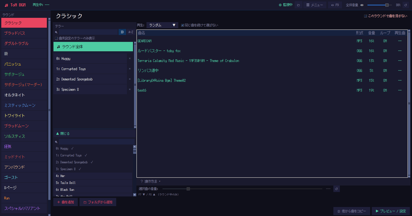The height and width of the screenshot is (216, 412).
Task: Remove 3: Specimen 8 with its x icon
Action: click(130, 90)
